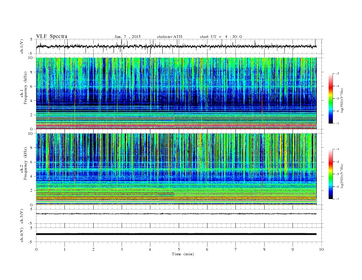The image size is (362, 280).
Task: Click the time axis tick label '5'
Action: 178,249
